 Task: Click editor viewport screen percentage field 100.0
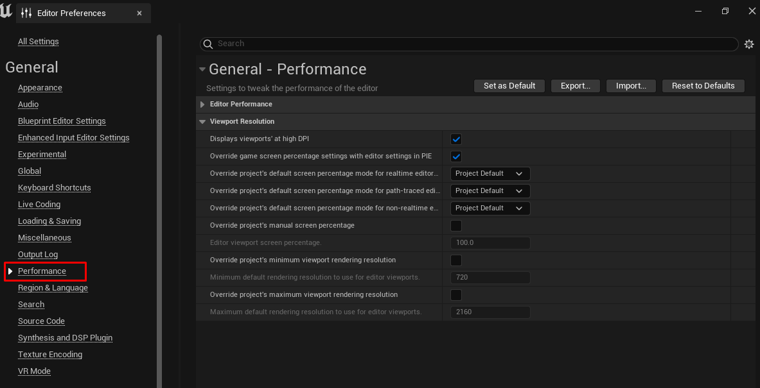tap(490, 243)
